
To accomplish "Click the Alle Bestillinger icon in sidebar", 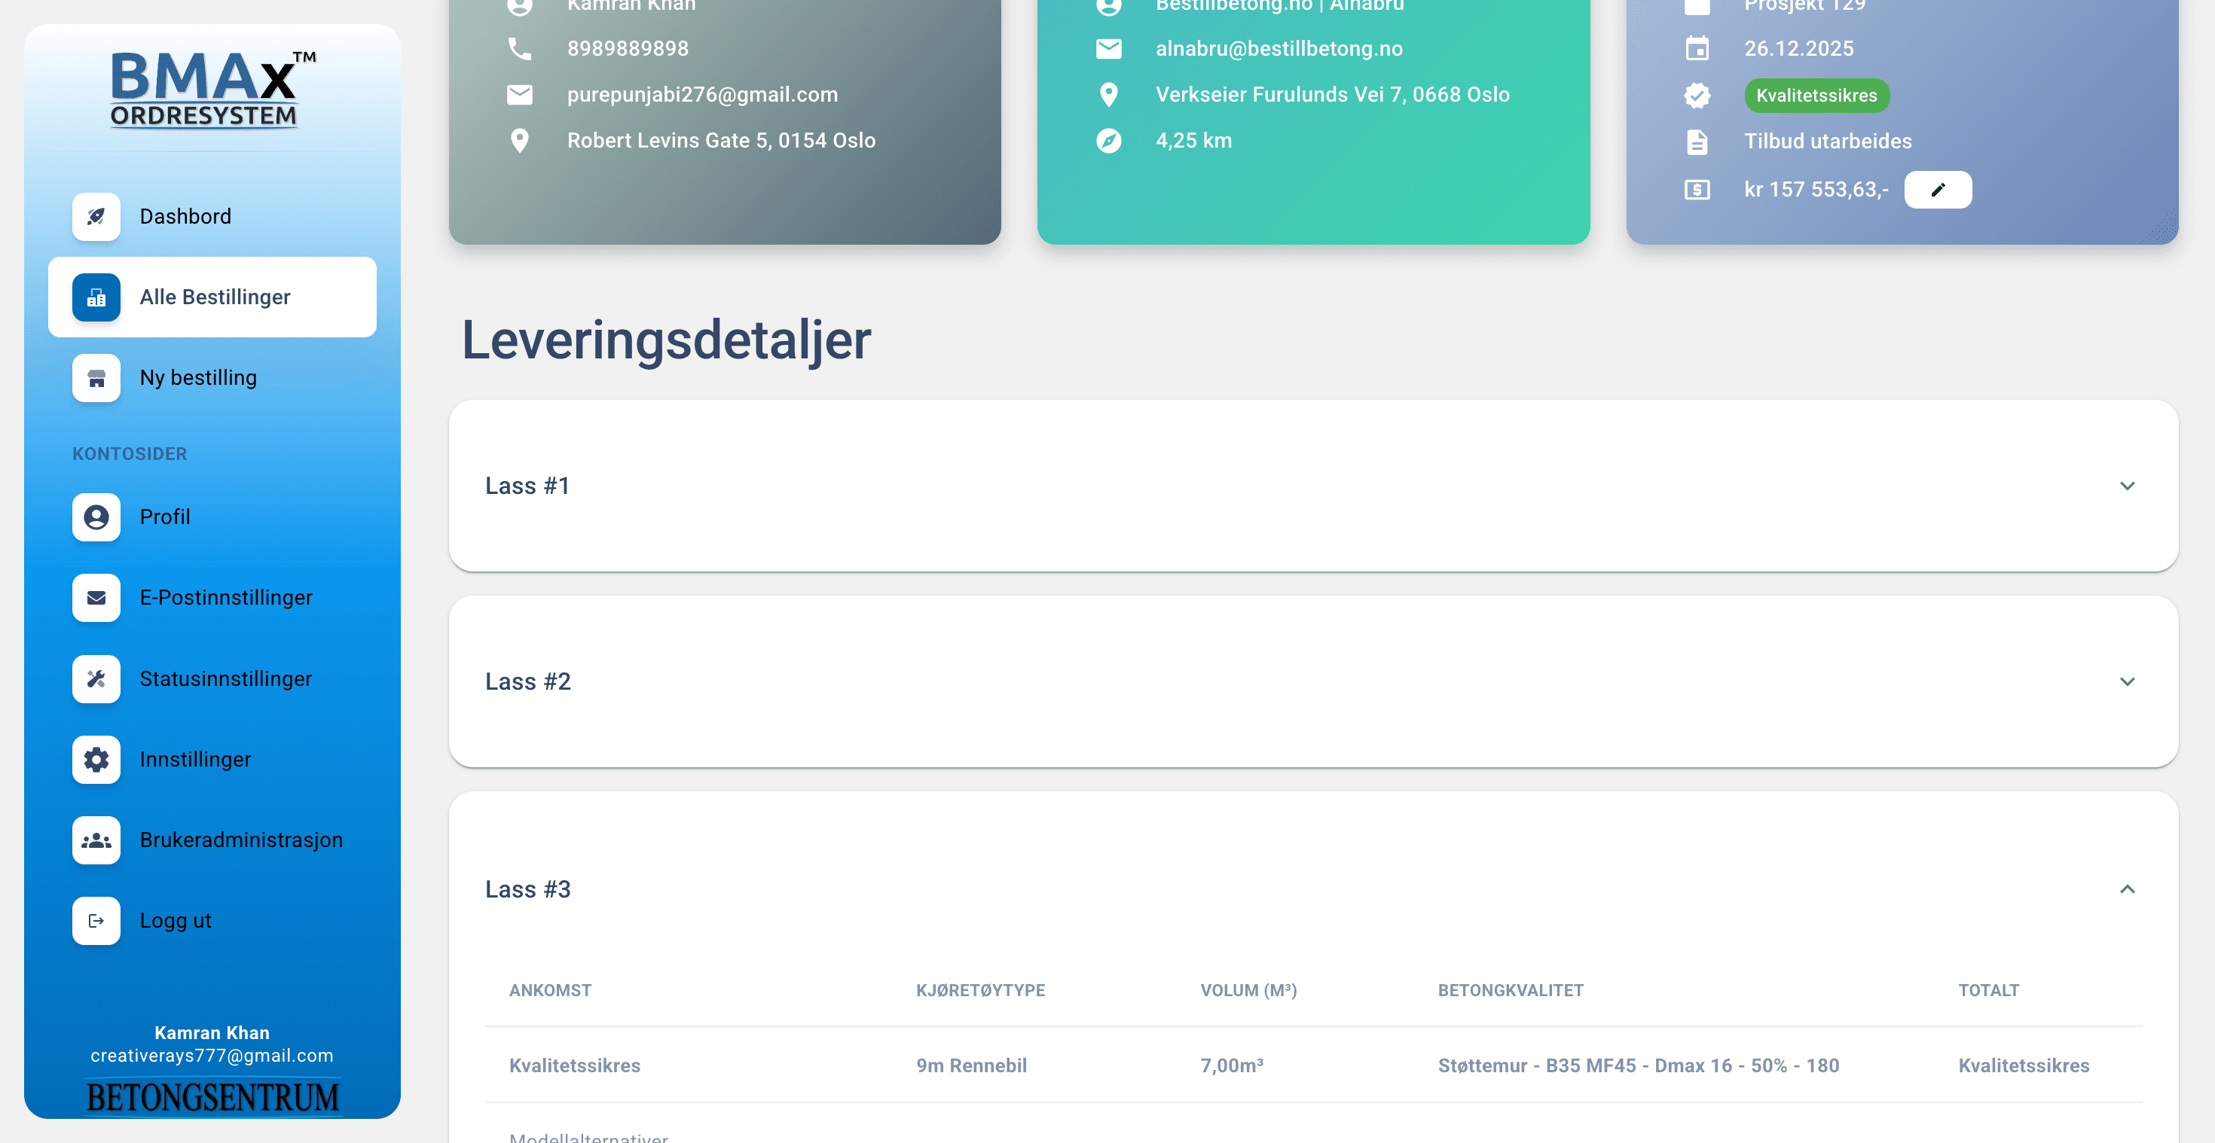I will pyautogui.click(x=96, y=297).
